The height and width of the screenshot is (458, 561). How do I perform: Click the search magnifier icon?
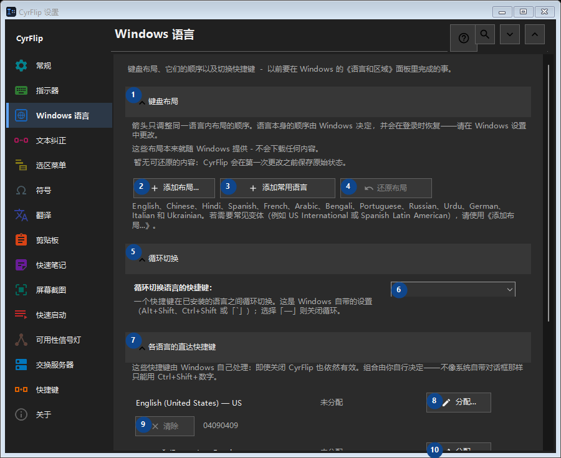485,34
